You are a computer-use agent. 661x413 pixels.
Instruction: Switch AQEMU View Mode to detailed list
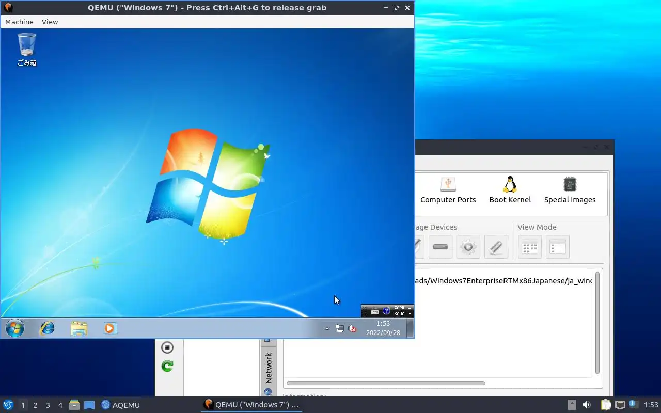pos(557,247)
